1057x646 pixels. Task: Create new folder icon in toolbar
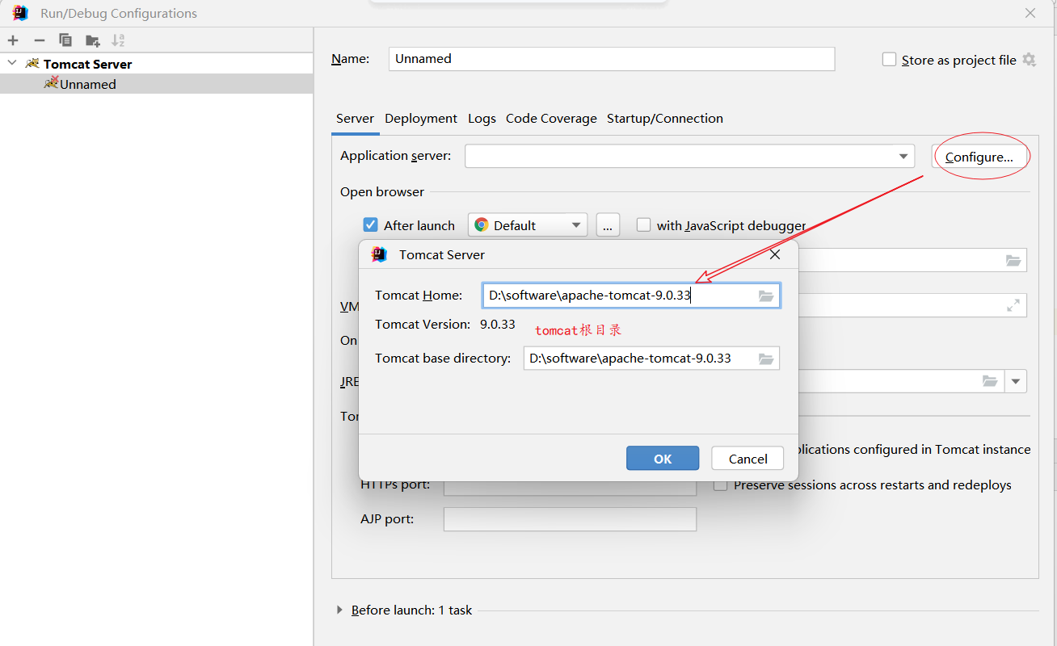93,40
